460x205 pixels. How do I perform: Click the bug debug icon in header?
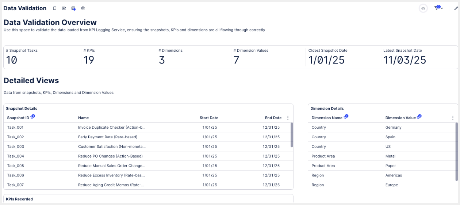coord(83,8)
